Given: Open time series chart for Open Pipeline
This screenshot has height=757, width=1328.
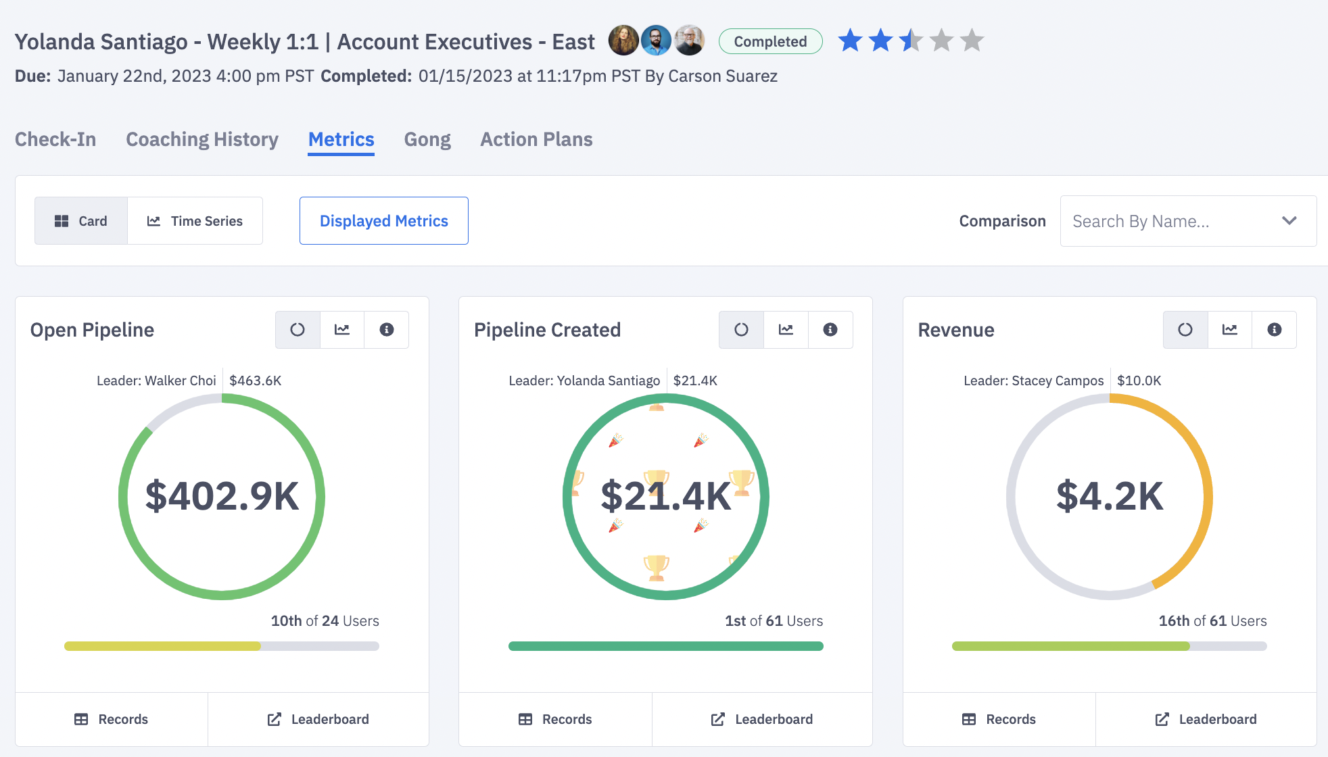Looking at the screenshot, I should tap(342, 330).
